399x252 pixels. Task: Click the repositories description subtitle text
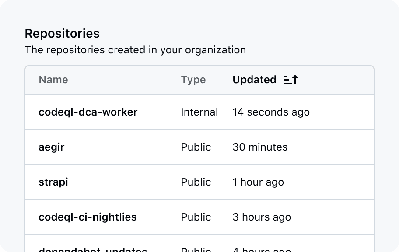click(x=135, y=50)
